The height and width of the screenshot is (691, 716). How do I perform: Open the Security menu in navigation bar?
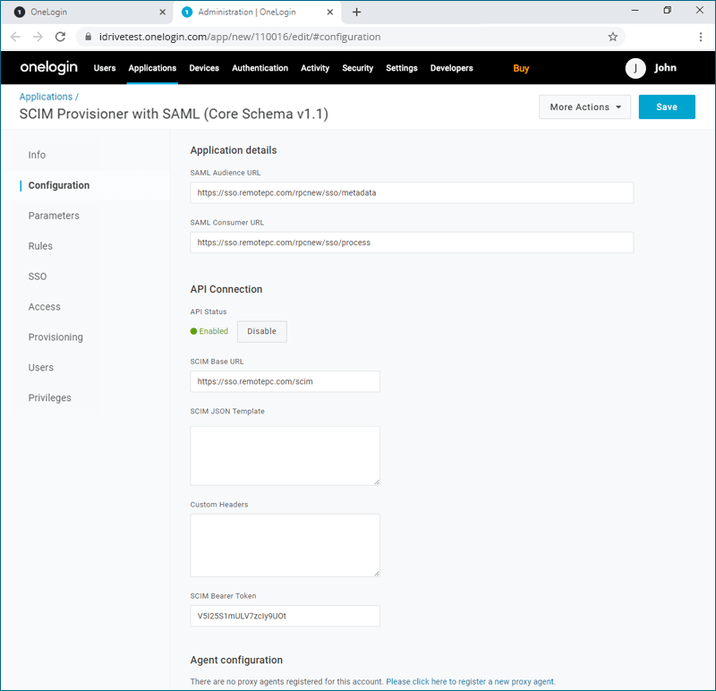click(358, 68)
